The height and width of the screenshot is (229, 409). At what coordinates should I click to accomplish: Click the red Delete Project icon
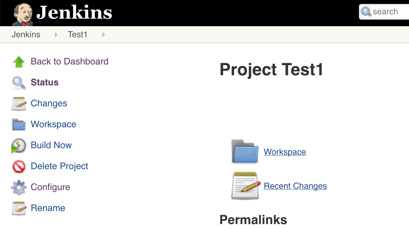click(19, 167)
